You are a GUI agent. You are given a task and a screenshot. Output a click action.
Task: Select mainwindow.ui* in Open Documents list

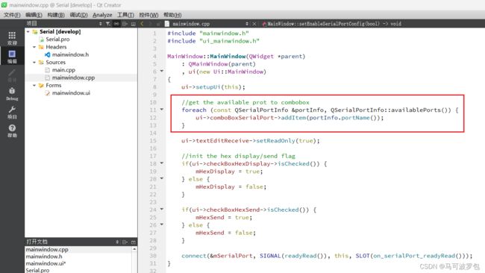pyautogui.click(x=46, y=264)
